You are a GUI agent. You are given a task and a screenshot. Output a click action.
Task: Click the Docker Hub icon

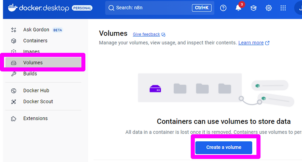click(14, 91)
